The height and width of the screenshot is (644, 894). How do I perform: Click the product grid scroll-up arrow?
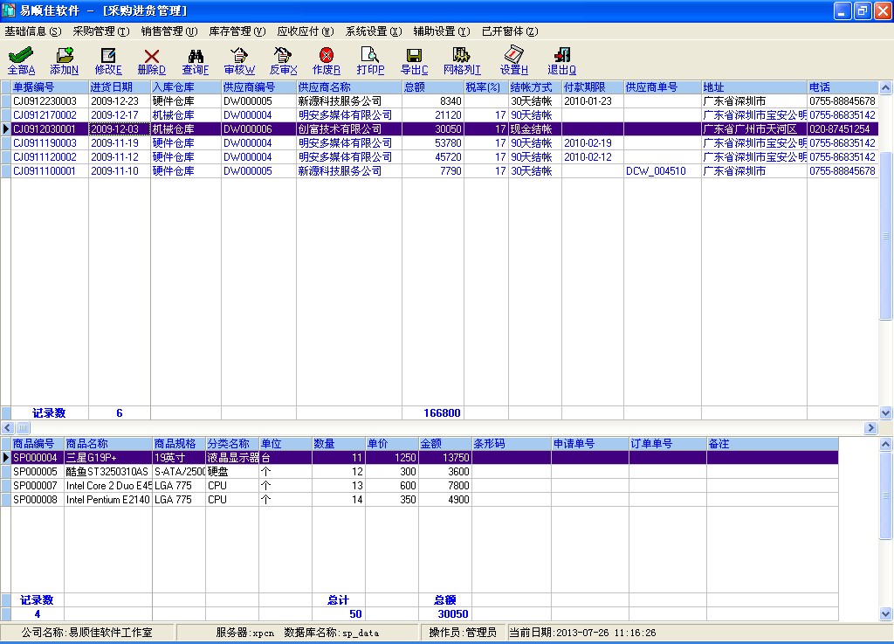(x=885, y=444)
